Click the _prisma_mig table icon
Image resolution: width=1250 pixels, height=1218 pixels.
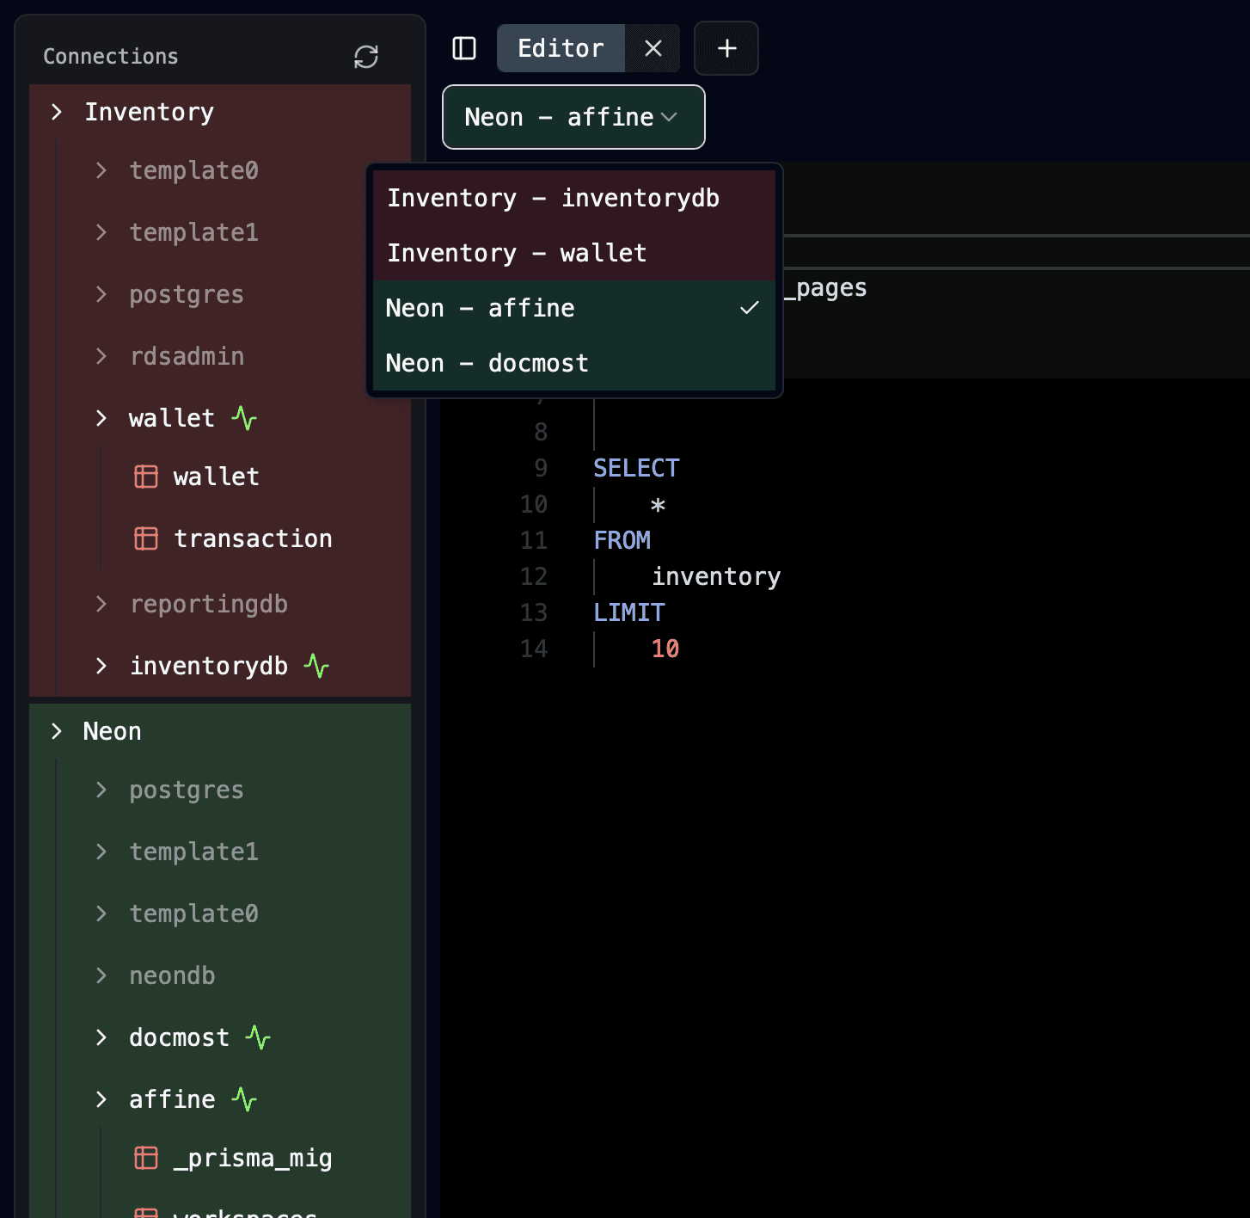point(146,1158)
